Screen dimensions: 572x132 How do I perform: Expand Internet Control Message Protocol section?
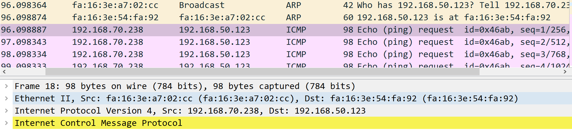6,123
